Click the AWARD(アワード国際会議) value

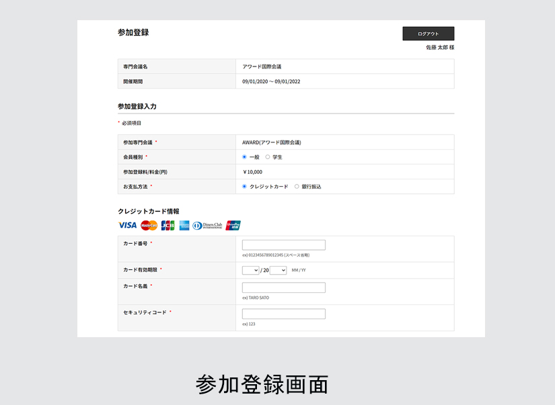click(272, 142)
